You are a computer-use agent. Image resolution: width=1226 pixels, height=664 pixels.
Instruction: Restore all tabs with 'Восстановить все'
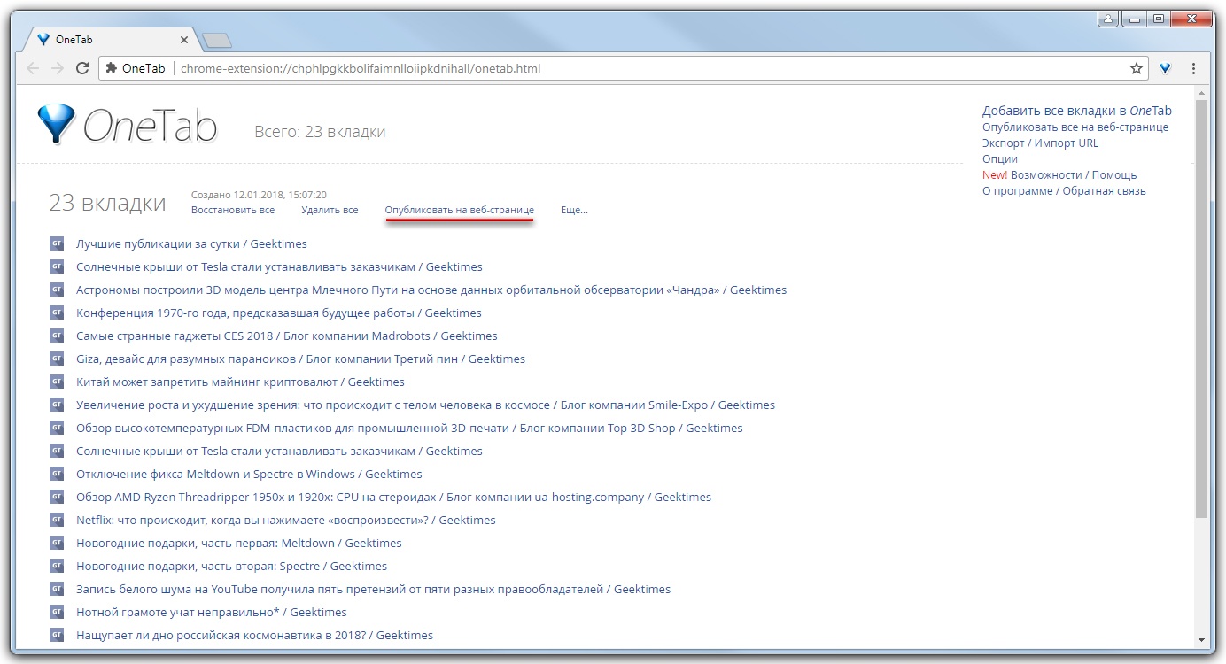point(233,210)
